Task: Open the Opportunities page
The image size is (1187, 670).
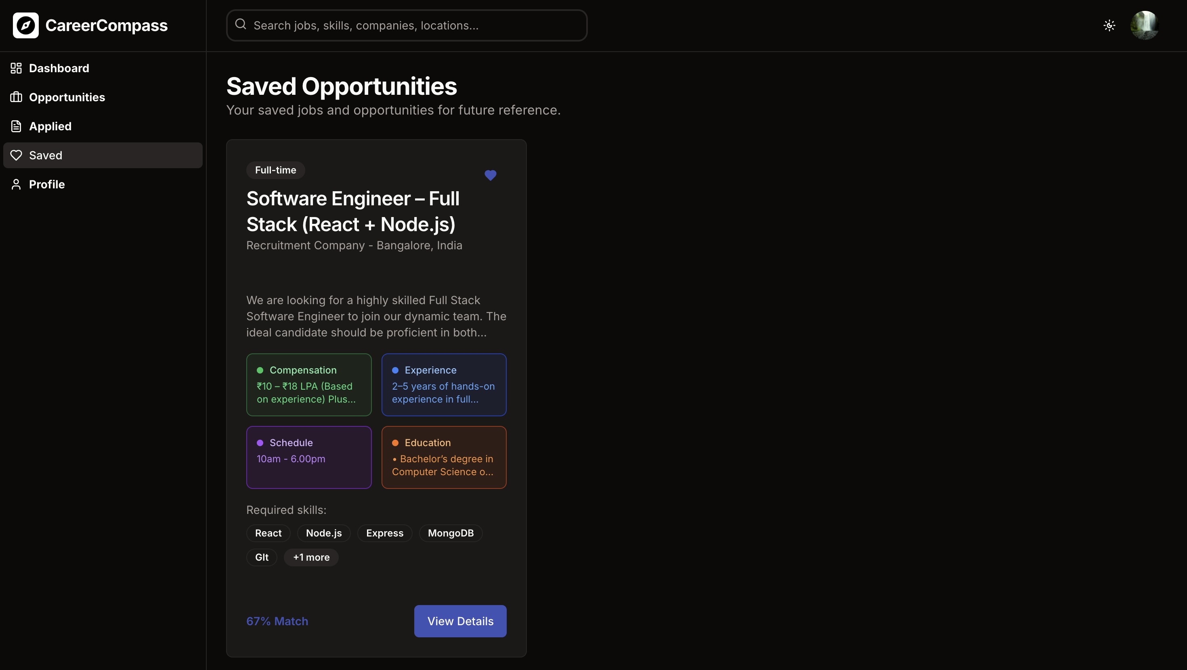Action: click(x=67, y=97)
